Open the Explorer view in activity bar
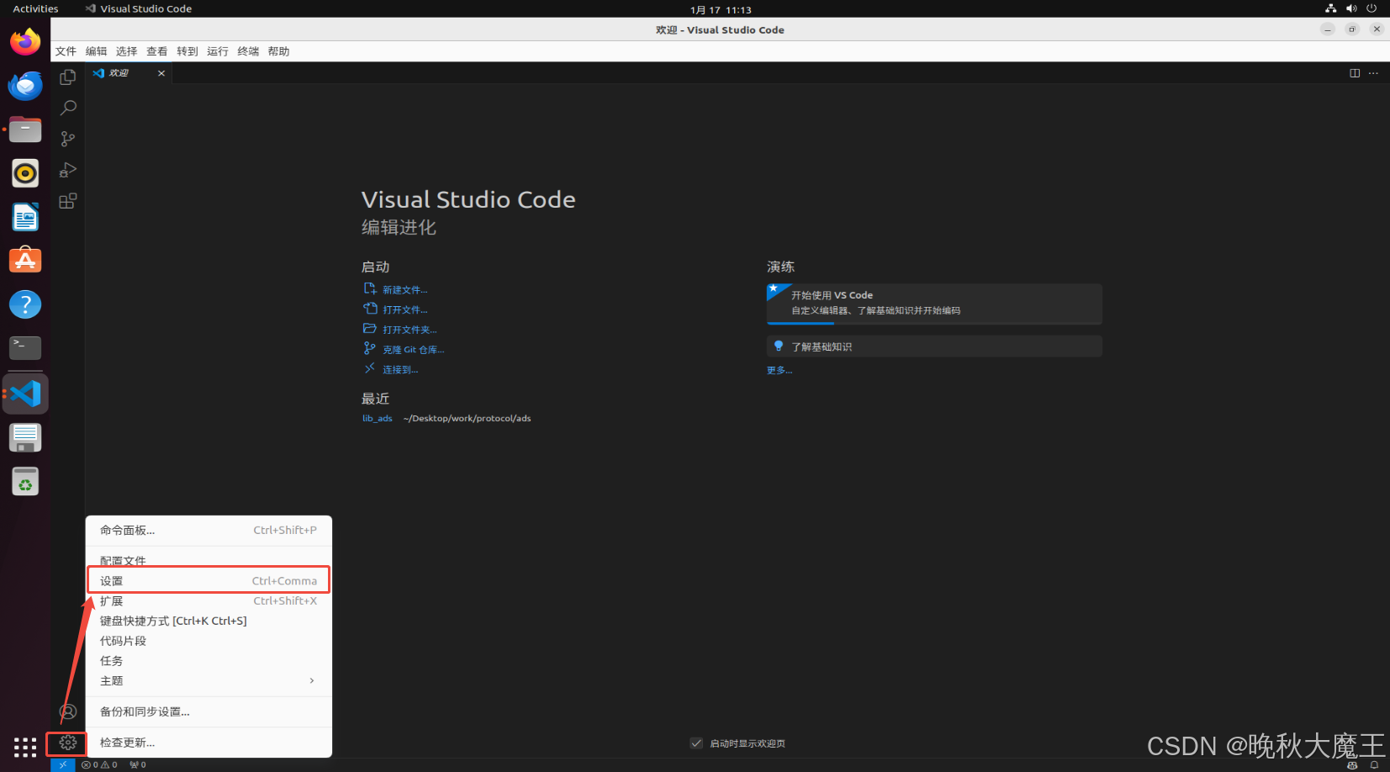This screenshot has height=772, width=1390. coord(68,77)
